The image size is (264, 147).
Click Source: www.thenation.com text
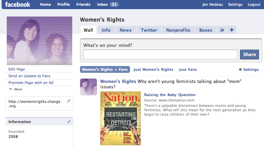coord(169,100)
